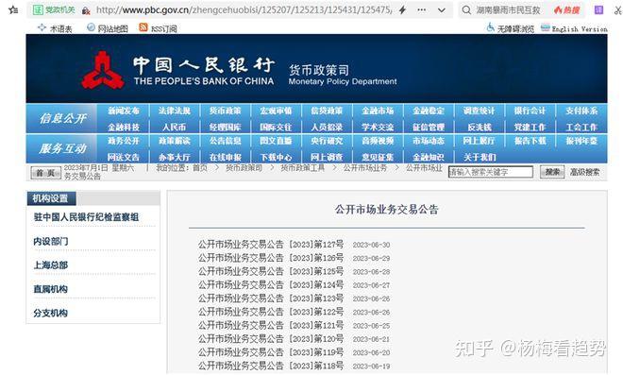Click the magnifier icon in the browser search box
Screen dimensions: 623x375
(466, 9)
